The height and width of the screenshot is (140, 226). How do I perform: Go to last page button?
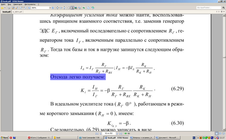121,133
